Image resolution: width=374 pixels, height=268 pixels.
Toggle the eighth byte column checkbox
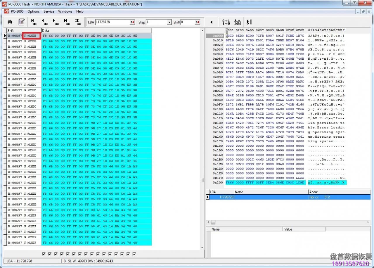[x=86, y=254]
